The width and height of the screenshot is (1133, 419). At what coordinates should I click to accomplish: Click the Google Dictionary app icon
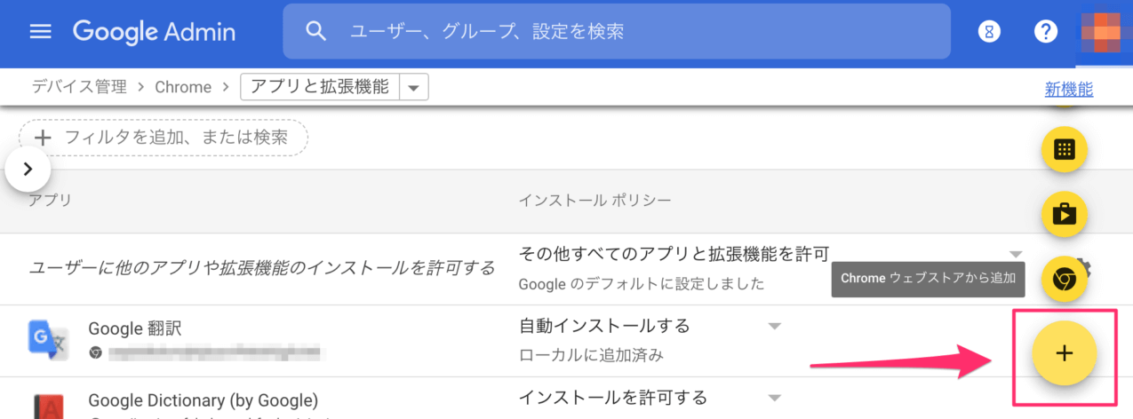(x=47, y=404)
